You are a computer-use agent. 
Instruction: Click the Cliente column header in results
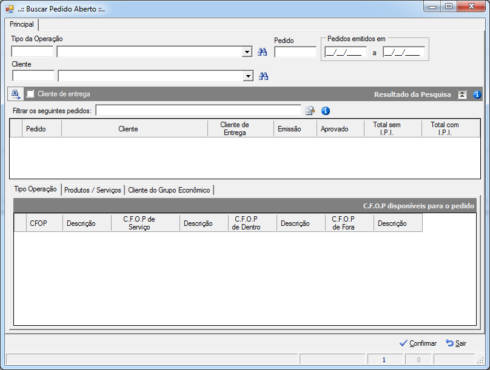(x=135, y=128)
